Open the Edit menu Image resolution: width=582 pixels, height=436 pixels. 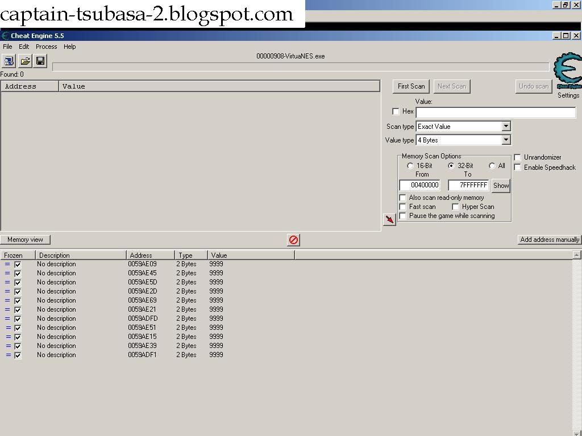point(24,47)
